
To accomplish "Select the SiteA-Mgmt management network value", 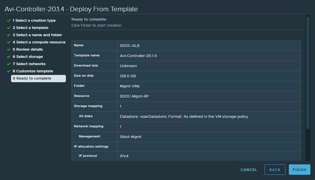I will [131, 137].
